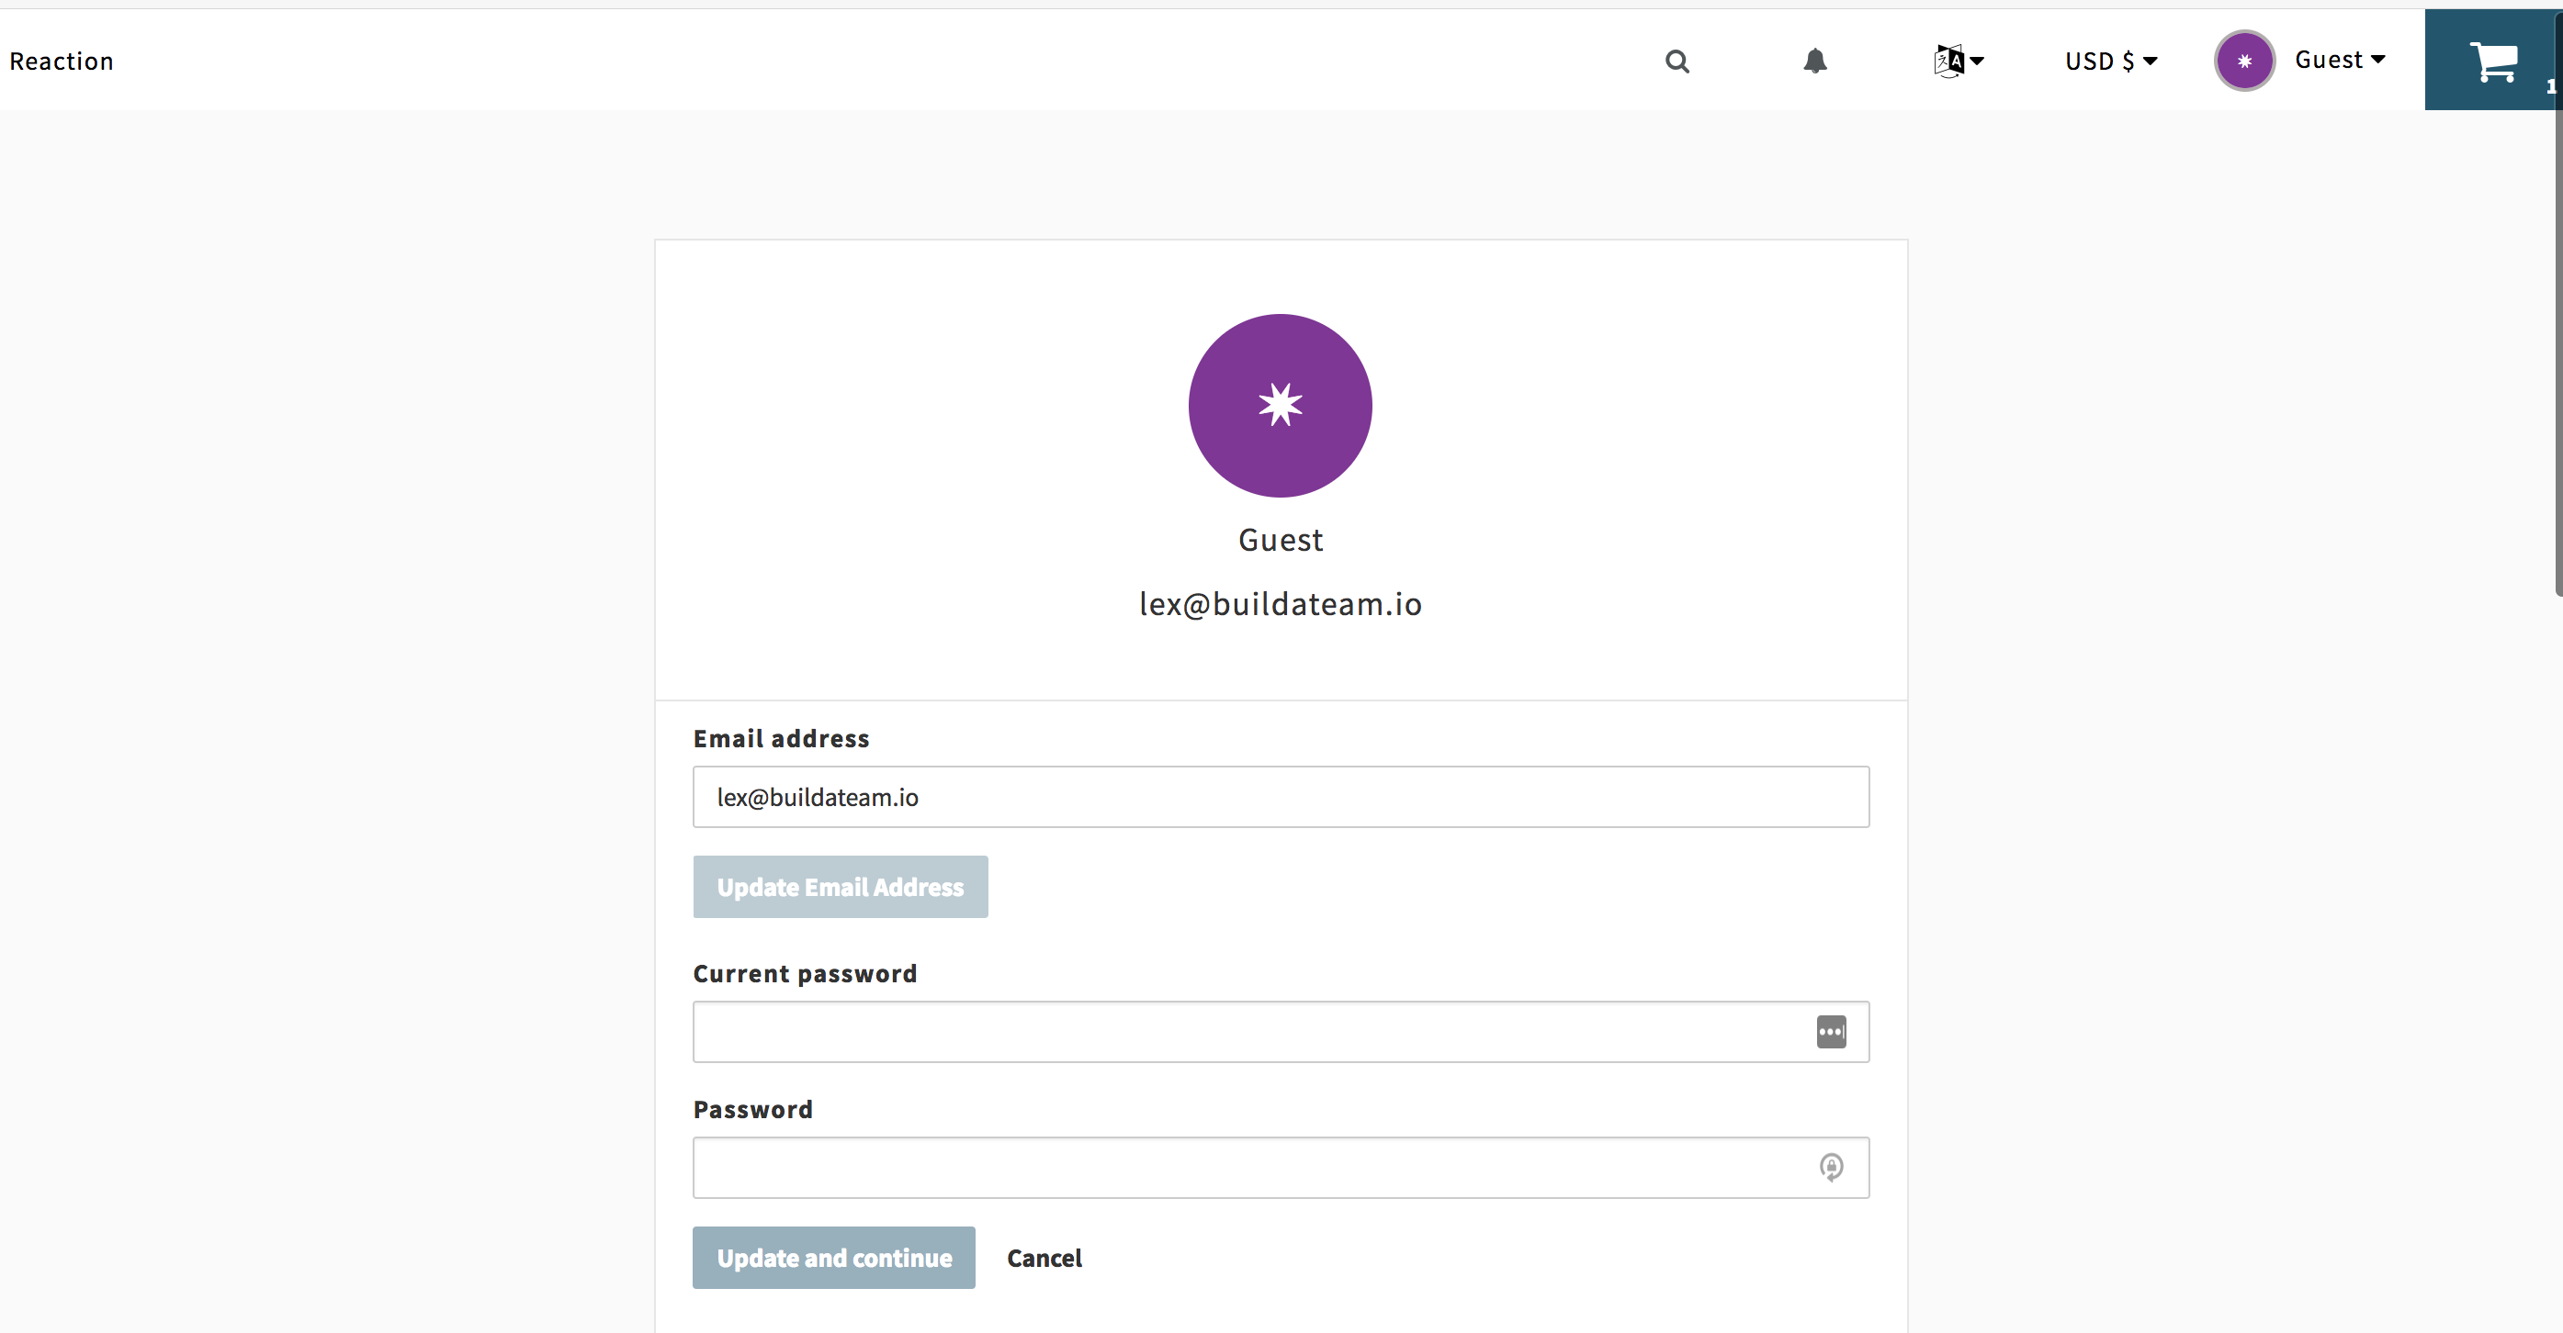Click the Guest name under avatar
2563x1333 pixels.
[1281, 540]
